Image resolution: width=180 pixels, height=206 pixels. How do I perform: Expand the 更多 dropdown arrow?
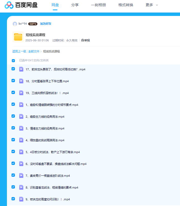click(x=157, y=5)
